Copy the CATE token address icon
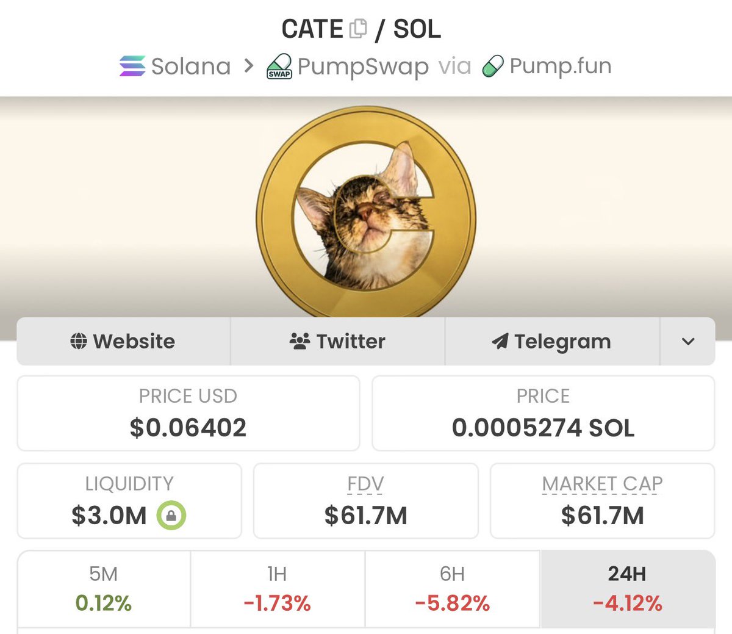732x634 pixels. pos(359,29)
